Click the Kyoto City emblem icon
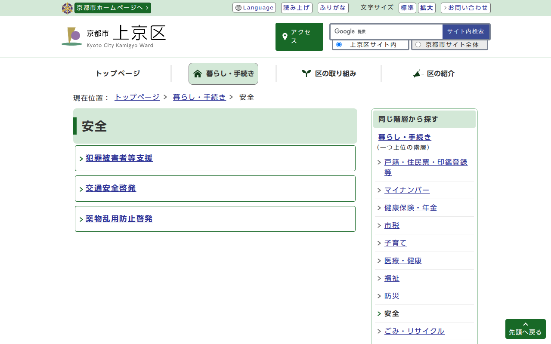The height and width of the screenshot is (344, 551). tap(67, 8)
